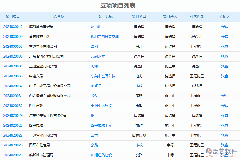Image resolution: width=240 pixels, height=160 pixels.
Task: Open the 公路 project name link
Action: [94, 145]
